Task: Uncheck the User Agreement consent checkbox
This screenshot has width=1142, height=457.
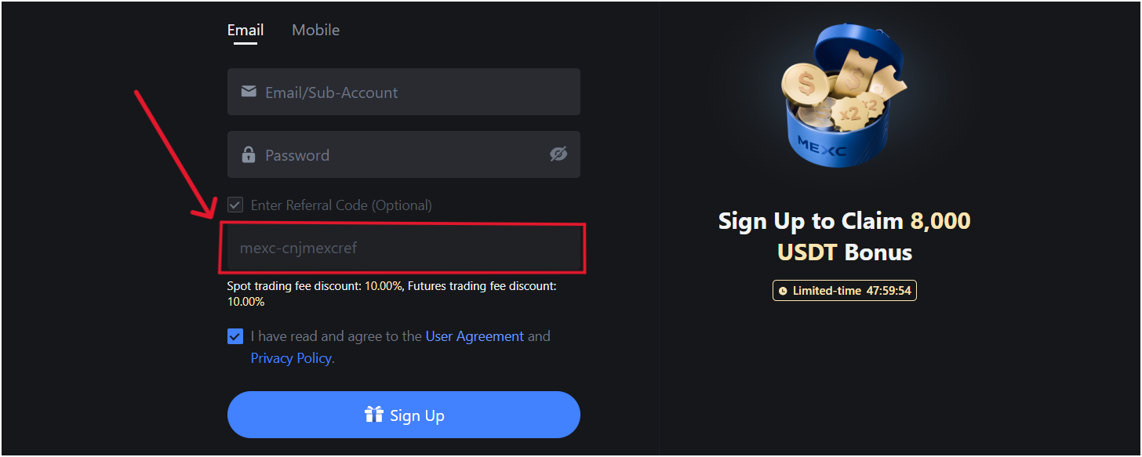Action: (x=235, y=336)
